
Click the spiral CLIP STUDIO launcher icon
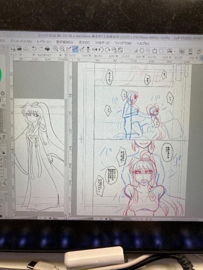click(x=182, y=51)
